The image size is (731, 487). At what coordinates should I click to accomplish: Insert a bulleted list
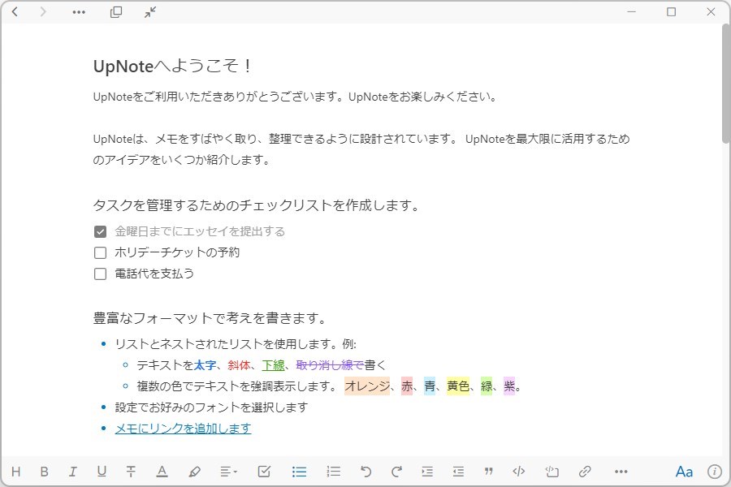point(299,472)
